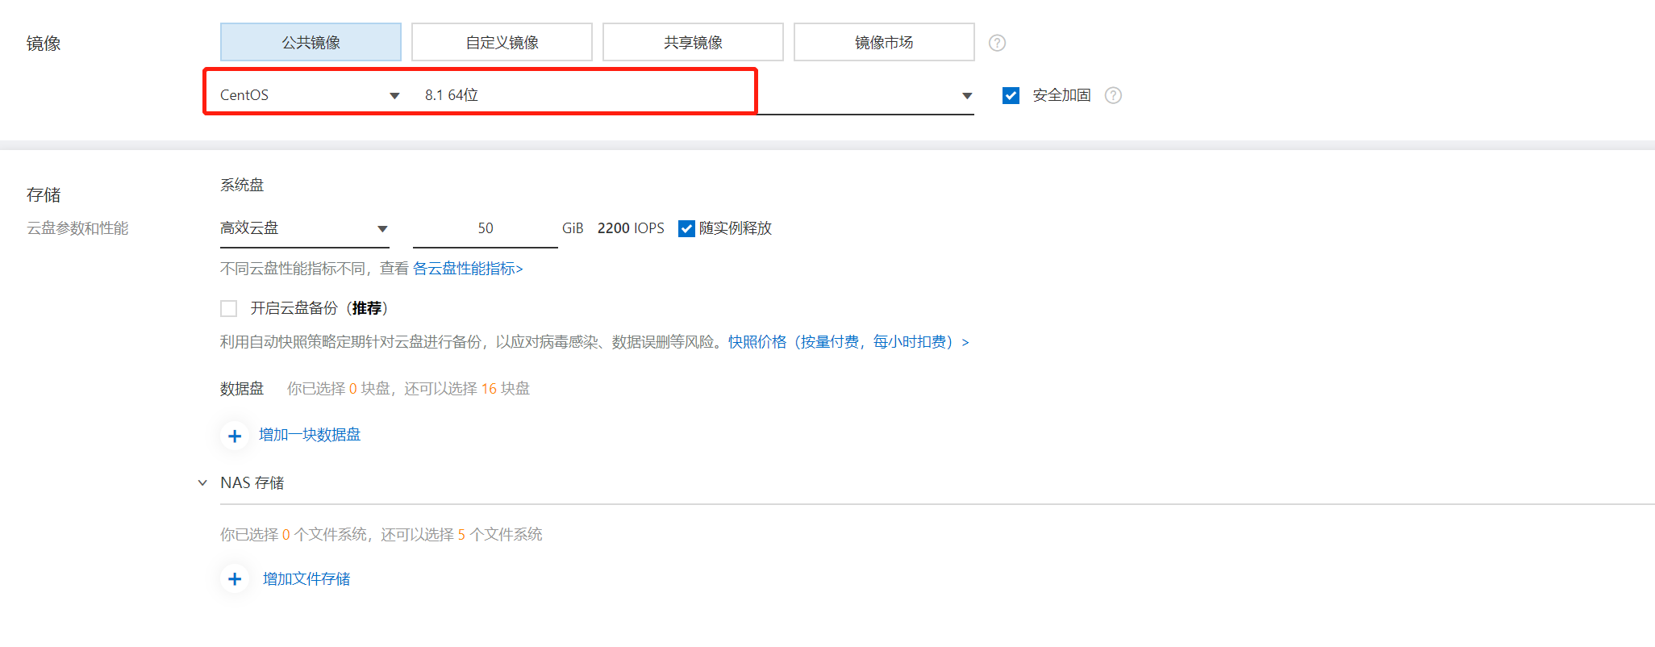
Task: Switch to 共享镜像 tab
Action: (x=693, y=42)
